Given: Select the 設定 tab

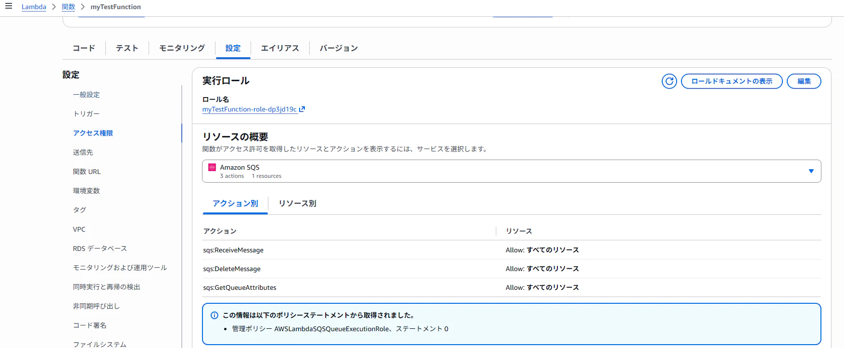Looking at the screenshot, I should tap(233, 48).
